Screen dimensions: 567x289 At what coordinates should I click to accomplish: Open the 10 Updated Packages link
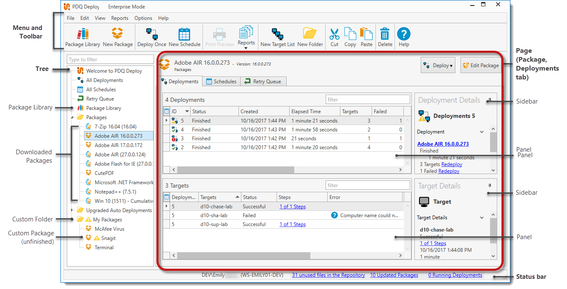pos(394,275)
